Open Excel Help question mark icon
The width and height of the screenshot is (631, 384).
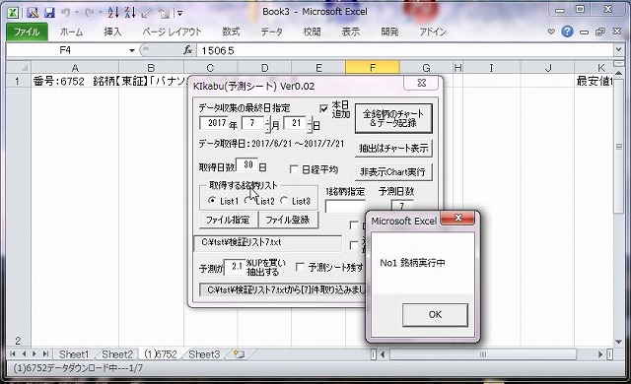[567, 32]
